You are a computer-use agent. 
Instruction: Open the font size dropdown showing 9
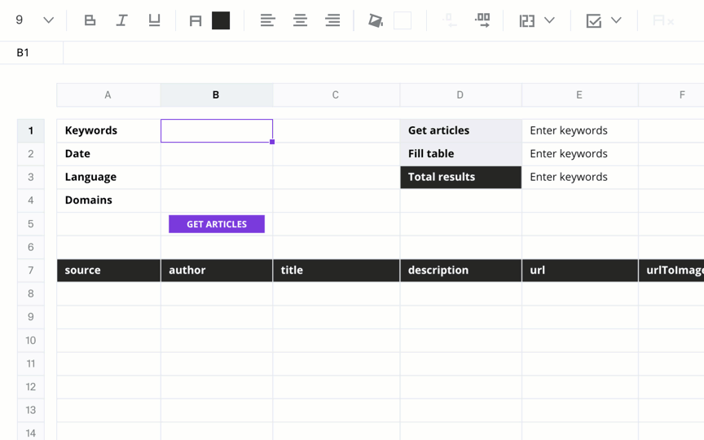coord(49,20)
